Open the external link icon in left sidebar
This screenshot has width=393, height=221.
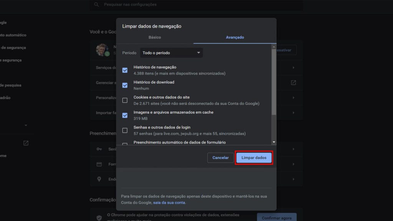[26, 143]
